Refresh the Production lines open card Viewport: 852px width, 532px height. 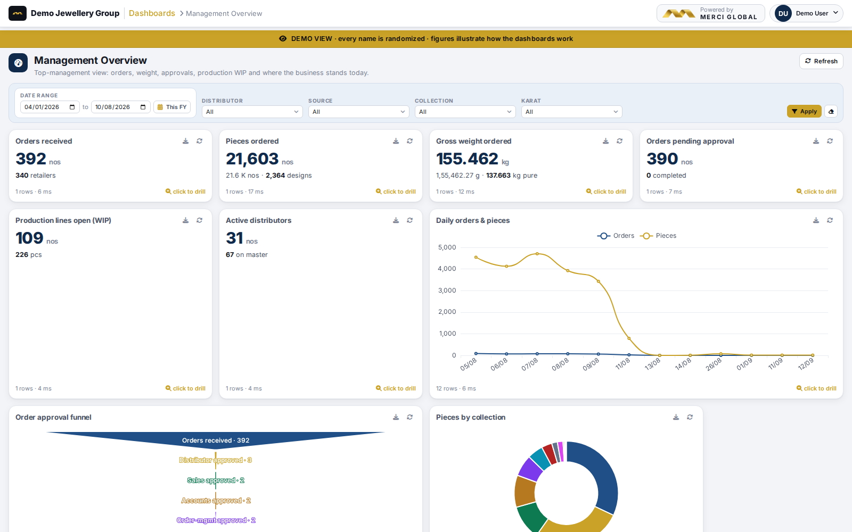(199, 220)
